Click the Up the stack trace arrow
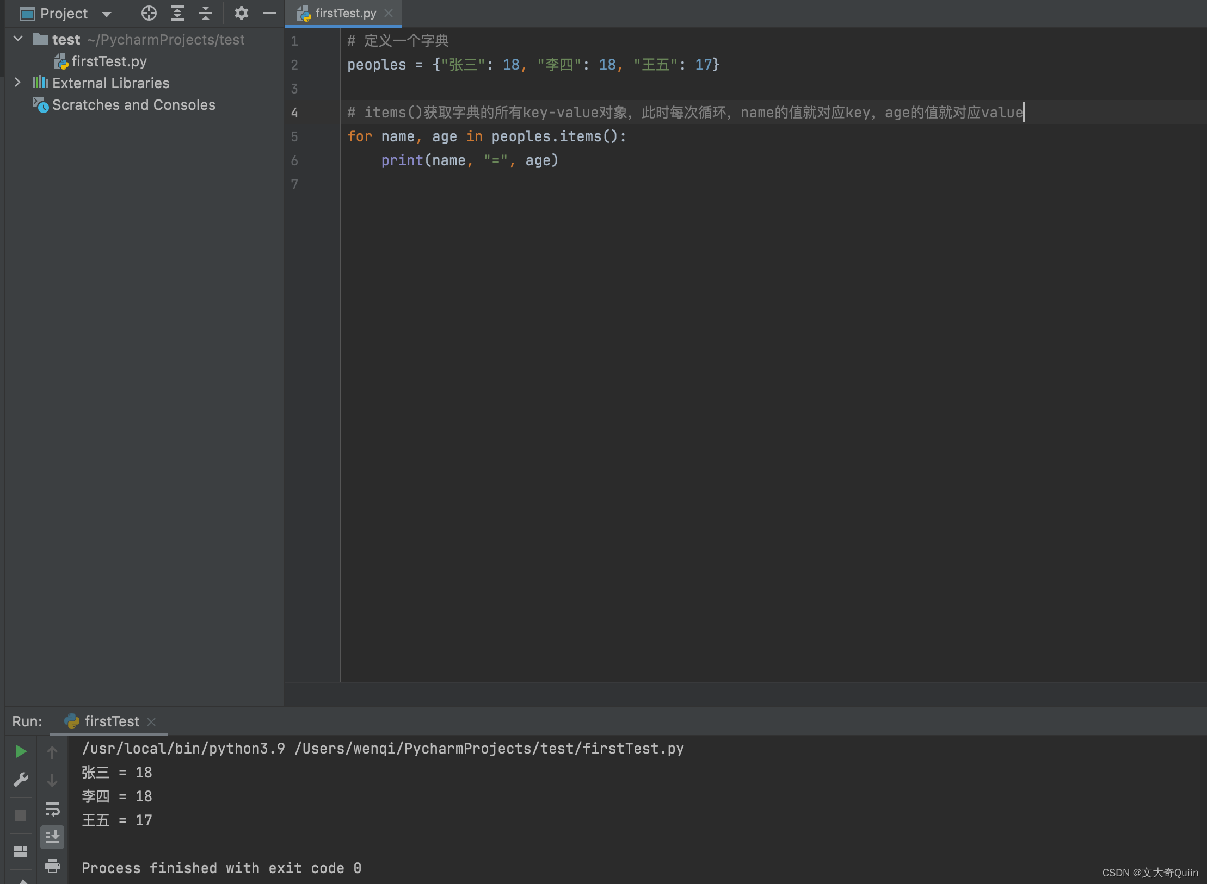Screen dimensions: 1207x884 tap(52, 752)
